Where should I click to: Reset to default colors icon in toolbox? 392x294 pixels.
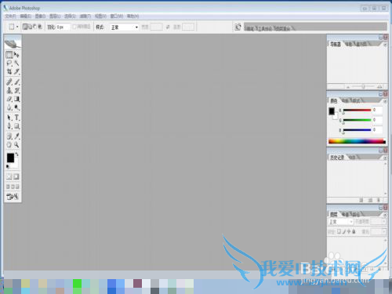8,166
